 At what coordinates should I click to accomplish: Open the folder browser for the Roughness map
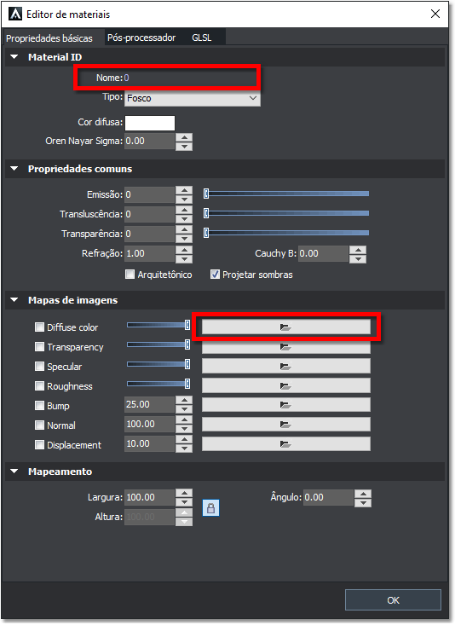tap(285, 385)
